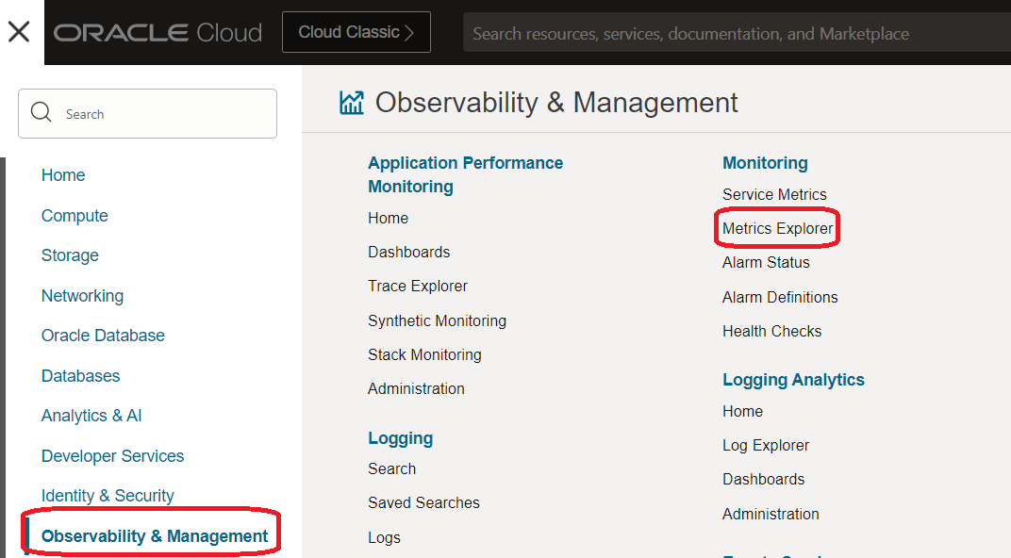
Task: Click the Oracle Cloud logo
Action: pyautogui.click(x=157, y=33)
